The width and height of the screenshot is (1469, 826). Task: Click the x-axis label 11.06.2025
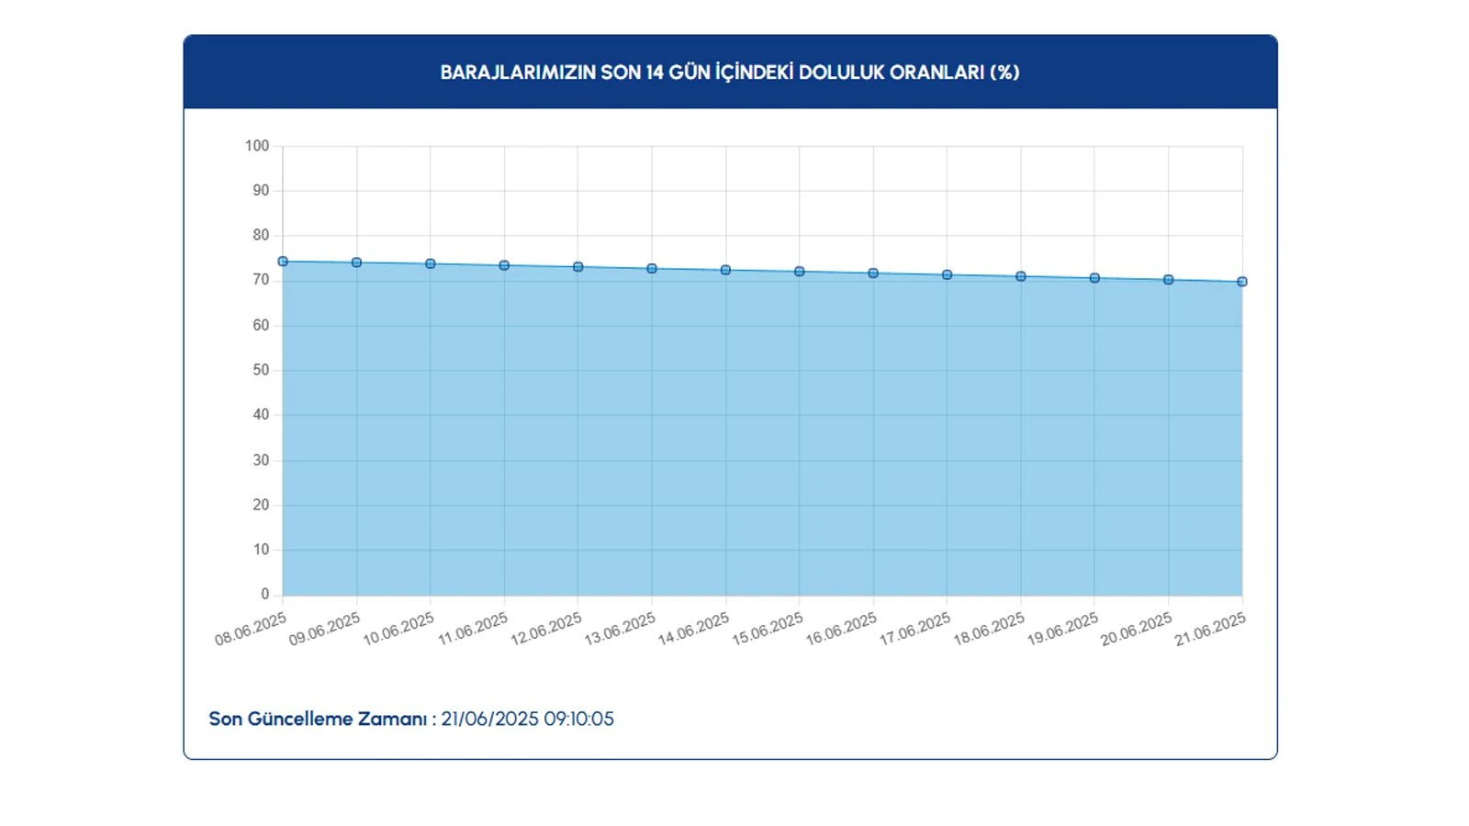[x=472, y=630]
